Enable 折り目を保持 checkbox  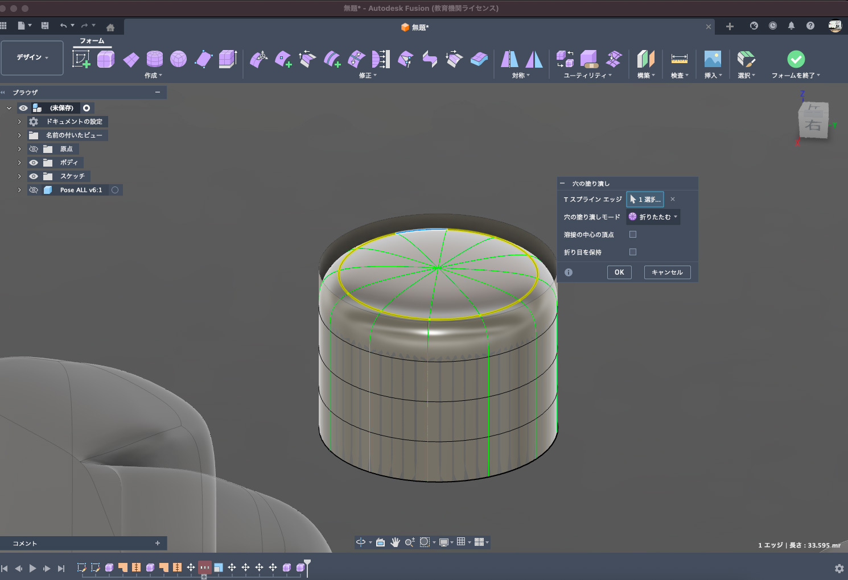pos(633,252)
